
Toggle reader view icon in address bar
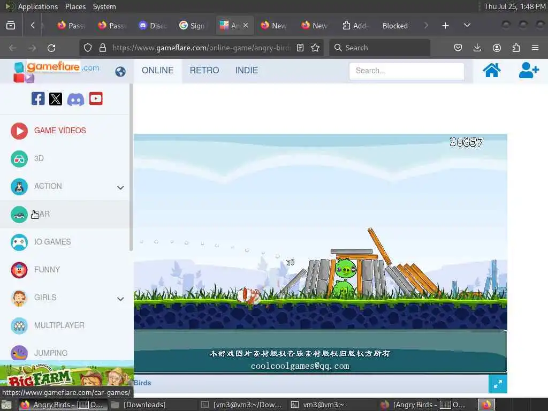300,48
